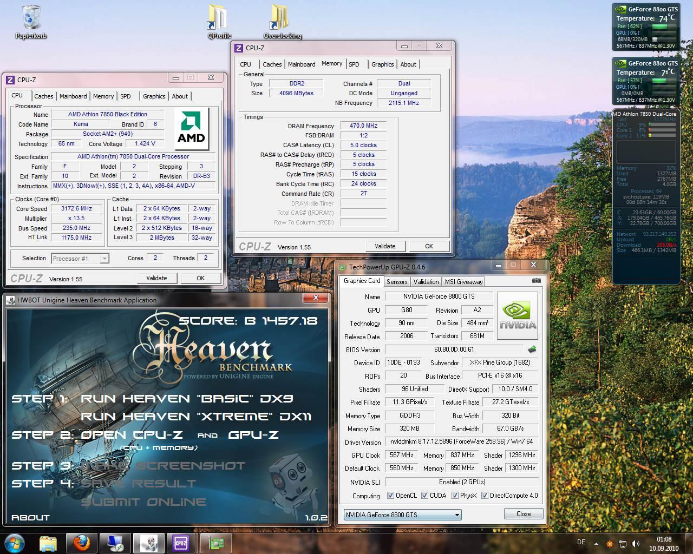This screenshot has width=693, height=554.
Task: Click the DE language indicator
Action: point(581,542)
